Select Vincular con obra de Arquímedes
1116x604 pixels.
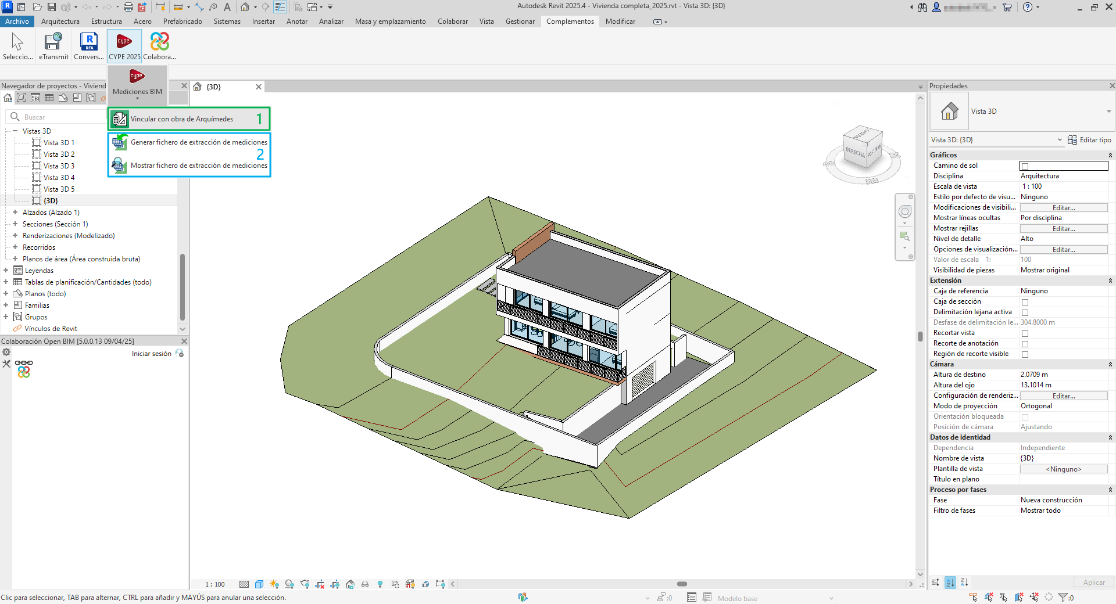[x=181, y=119]
